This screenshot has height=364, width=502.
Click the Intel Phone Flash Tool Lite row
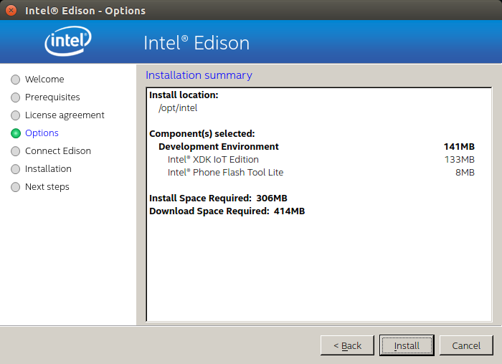pos(321,173)
